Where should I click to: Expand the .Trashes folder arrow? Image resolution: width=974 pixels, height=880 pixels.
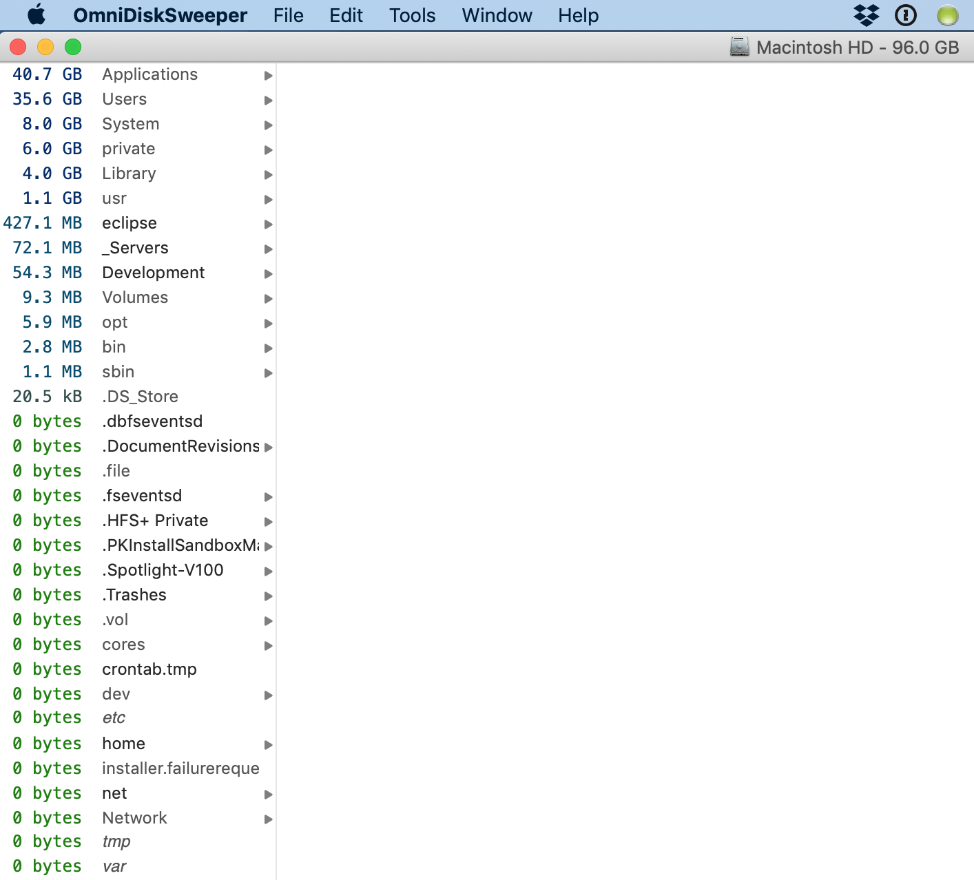[269, 596]
